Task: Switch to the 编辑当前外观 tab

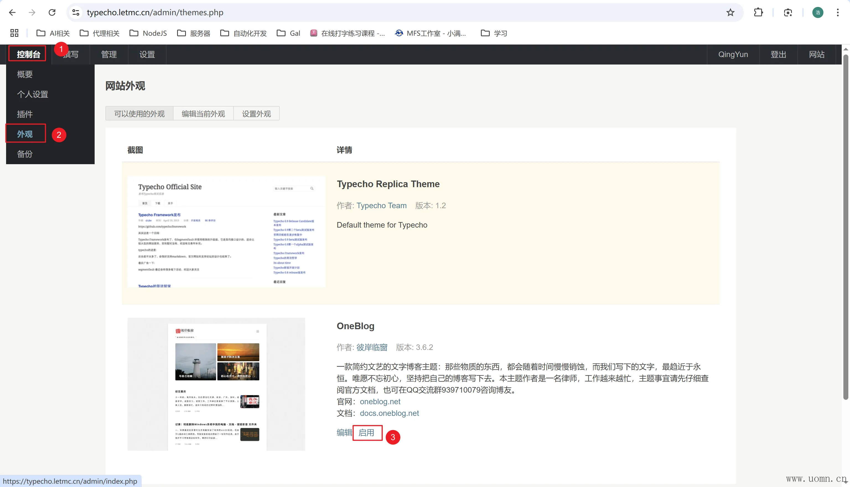Action: click(203, 114)
